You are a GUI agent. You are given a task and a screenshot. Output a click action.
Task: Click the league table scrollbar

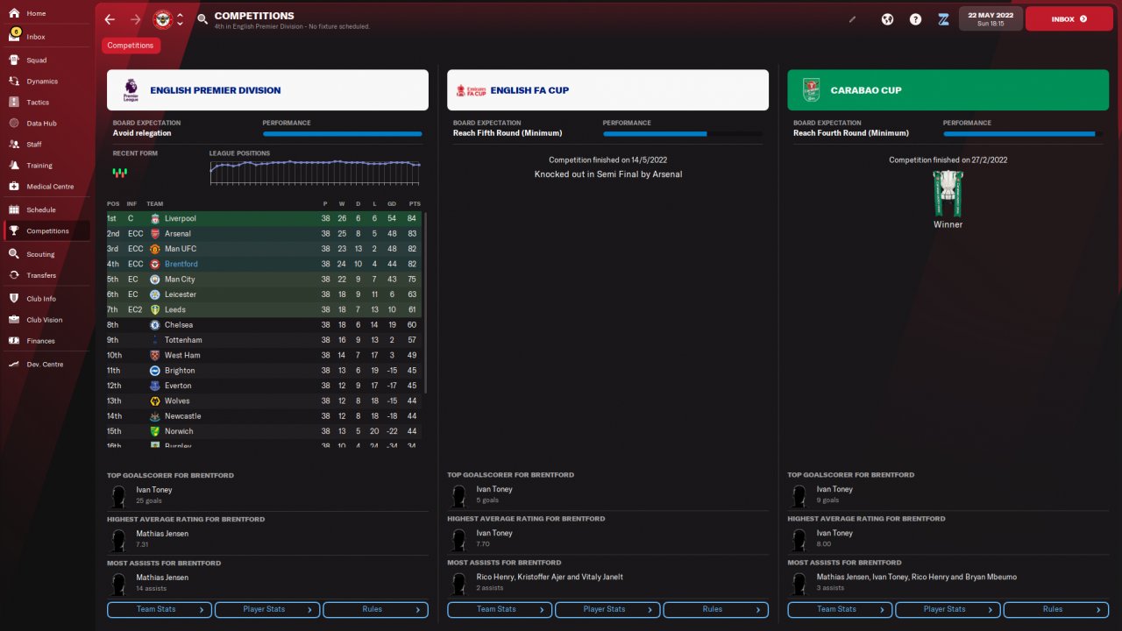[426, 302]
